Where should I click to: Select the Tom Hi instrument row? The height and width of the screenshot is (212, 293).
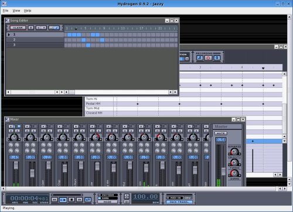[x=99, y=99]
